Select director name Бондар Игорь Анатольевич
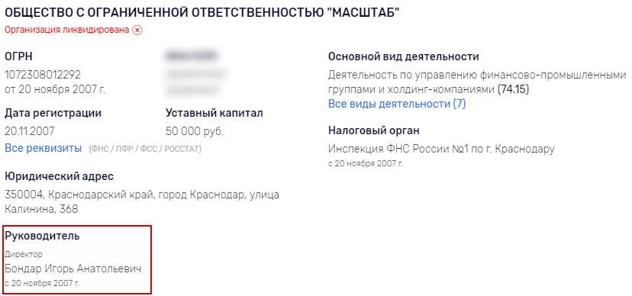The height and width of the screenshot is (296, 632). [73, 269]
